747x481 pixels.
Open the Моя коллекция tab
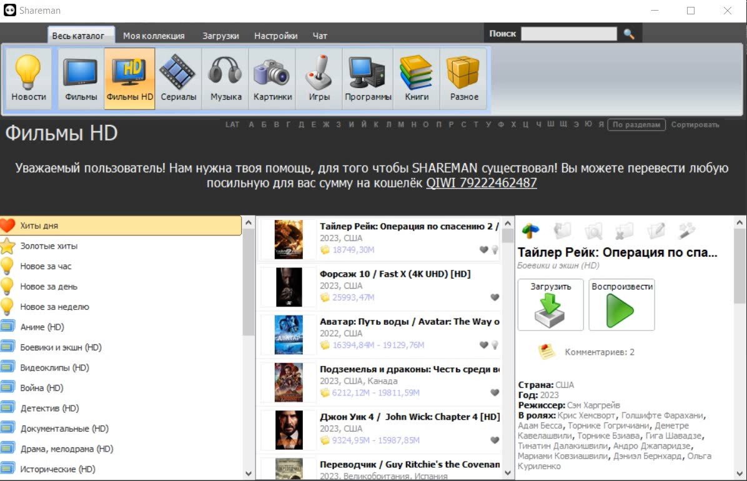tap(154, 36)
